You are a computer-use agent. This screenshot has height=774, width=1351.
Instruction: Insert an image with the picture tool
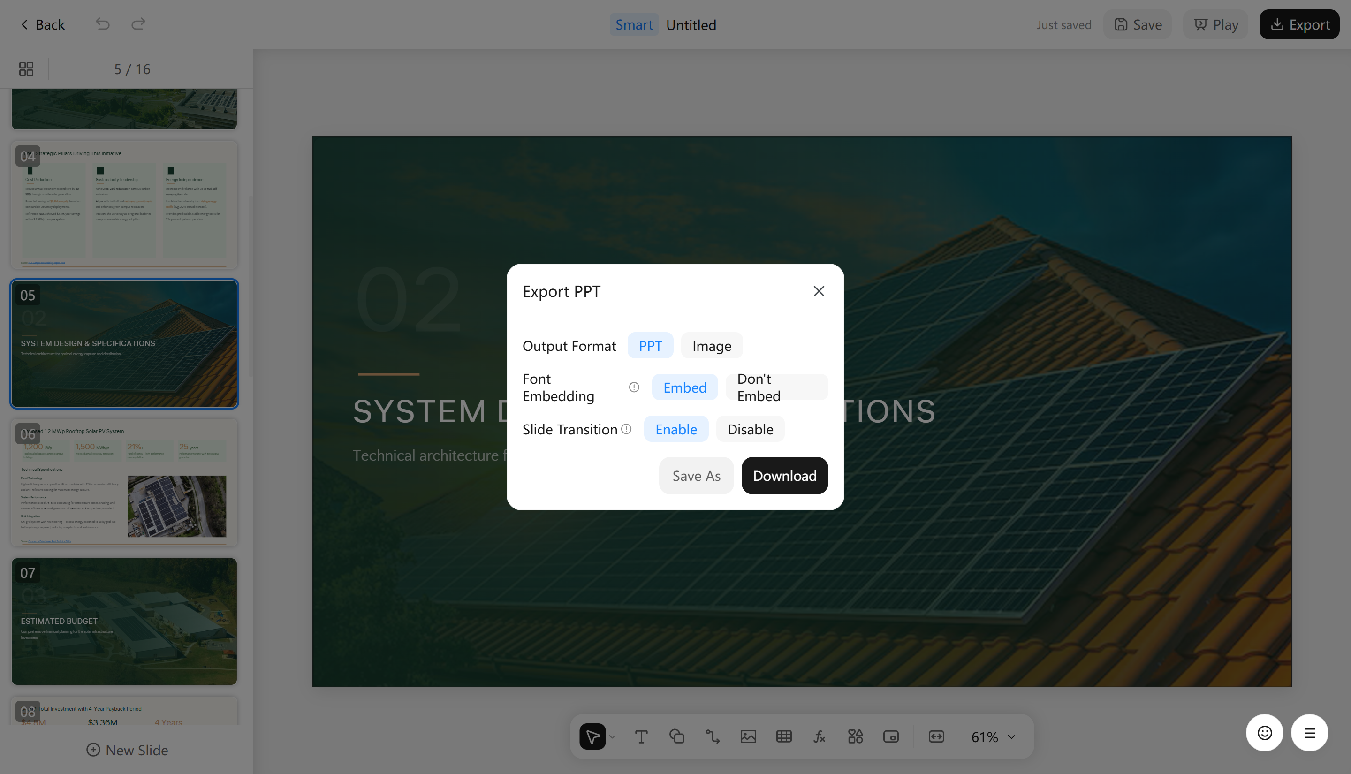click(x=748, y=737)
